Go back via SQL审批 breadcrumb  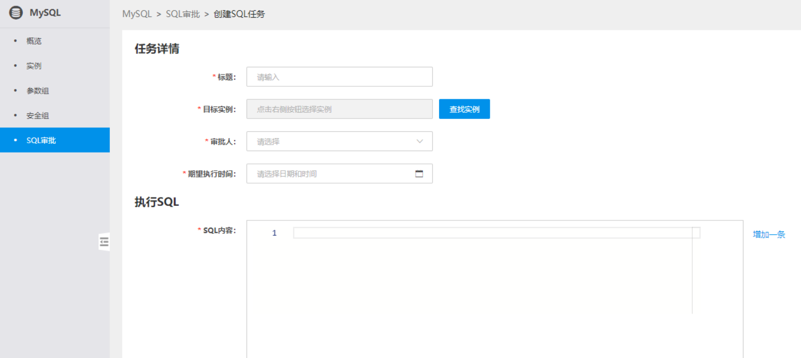click(182, 14)
